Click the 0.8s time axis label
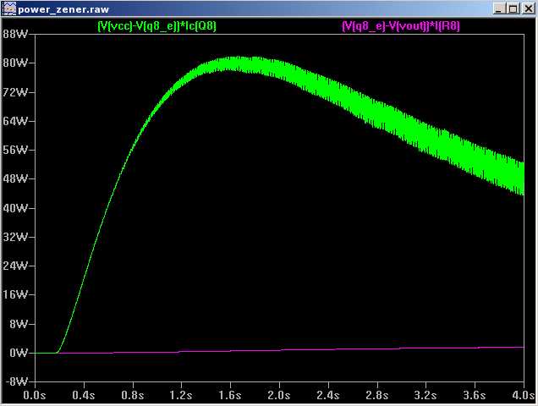538x406 pixels. pyautogui.click(x=133, y=395)
